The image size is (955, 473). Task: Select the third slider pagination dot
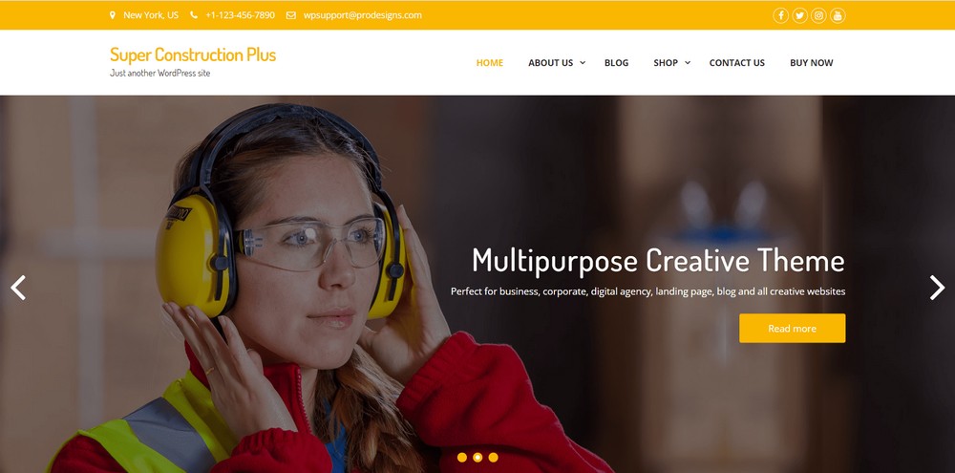(494, 457)
